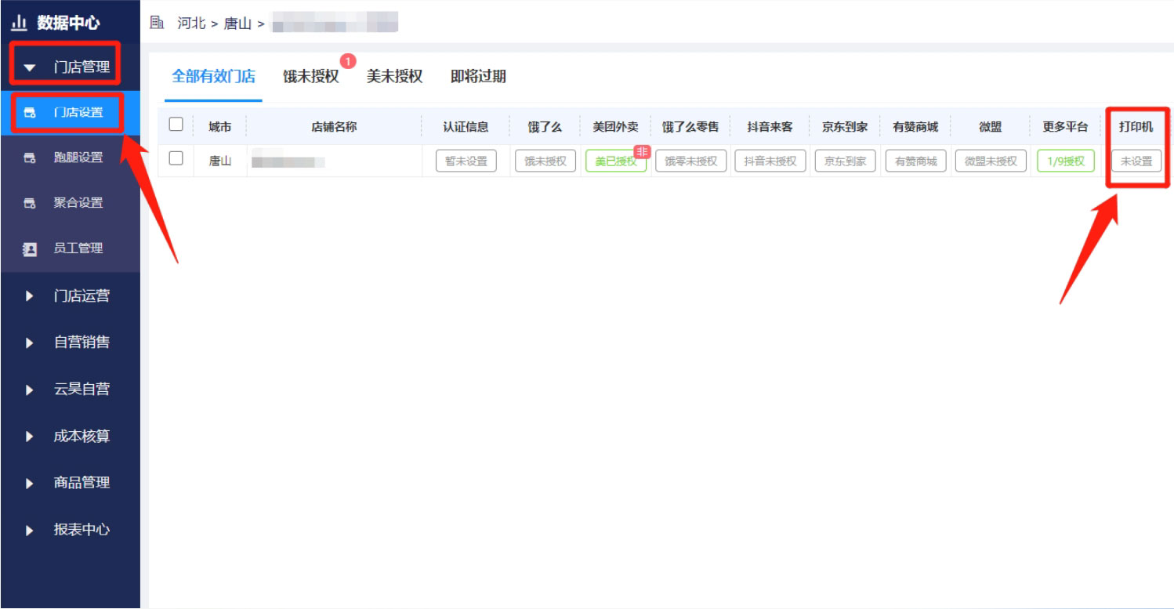1174x609 pixels.
Task: Click the 员工管理 contact icon
Action: 30,249
